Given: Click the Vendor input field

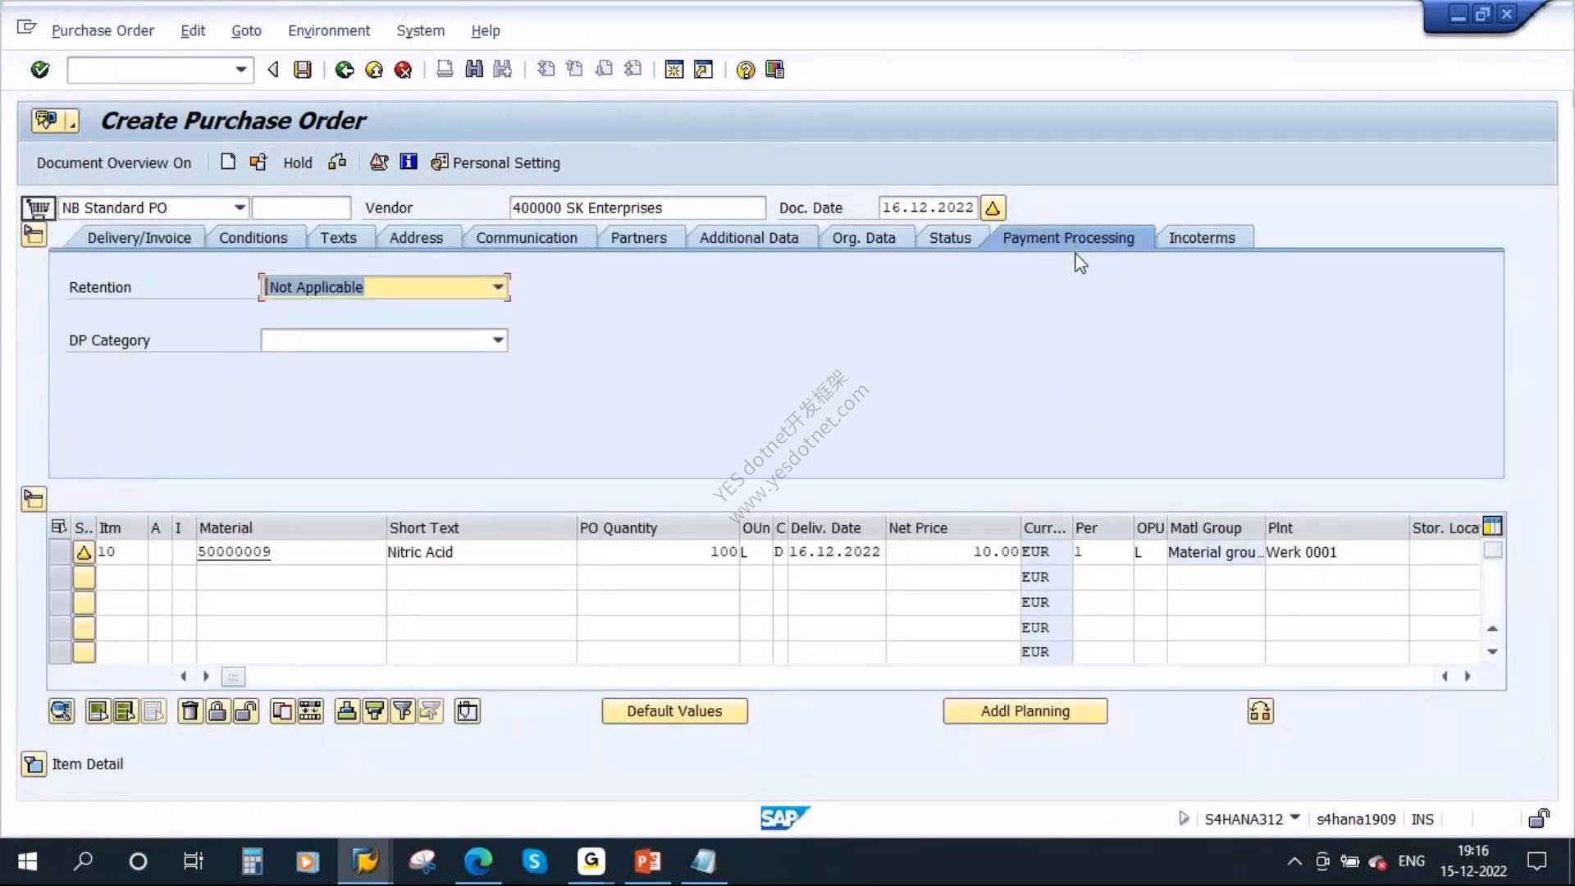Looking at the screenshot, I should coord(637,208).
